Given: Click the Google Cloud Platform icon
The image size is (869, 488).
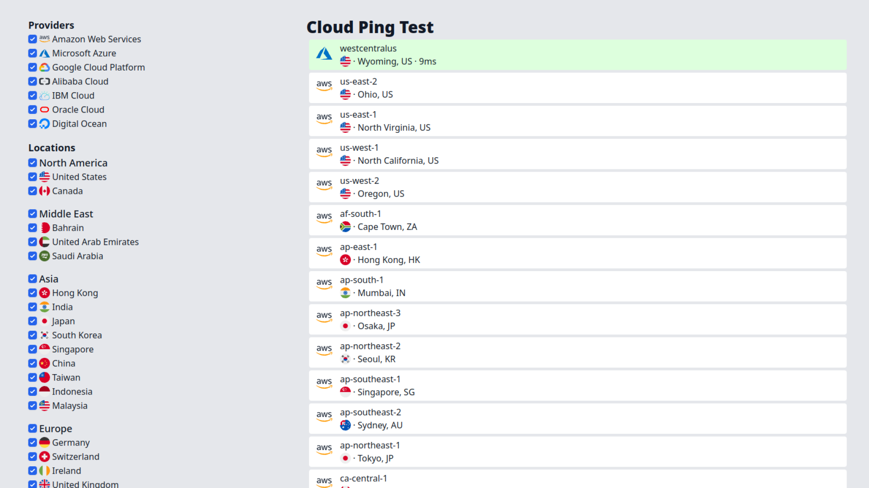Looking at the screenshot, I should pyautogui.click(x=44, y=67).
